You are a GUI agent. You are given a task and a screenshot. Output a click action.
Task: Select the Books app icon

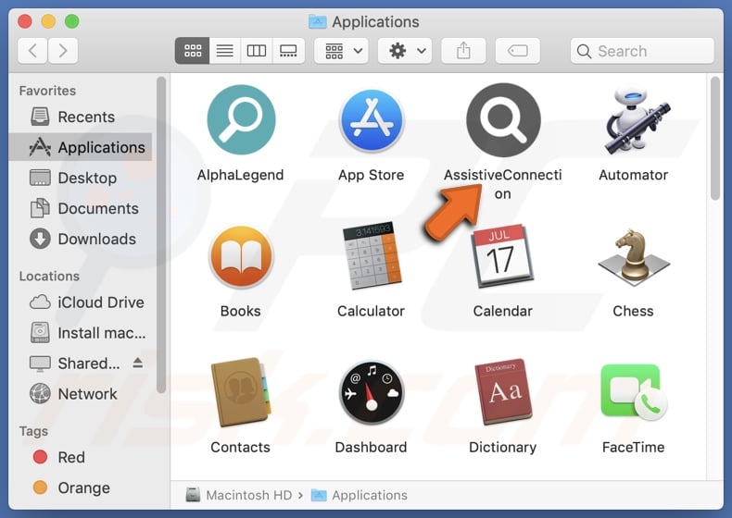pyautogui.click(x=241, y=256)
